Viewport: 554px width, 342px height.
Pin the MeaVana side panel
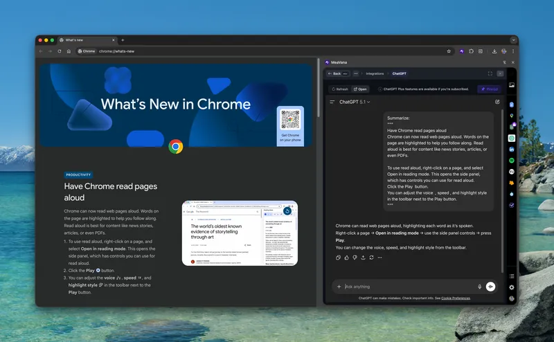(x=505, y=62)
